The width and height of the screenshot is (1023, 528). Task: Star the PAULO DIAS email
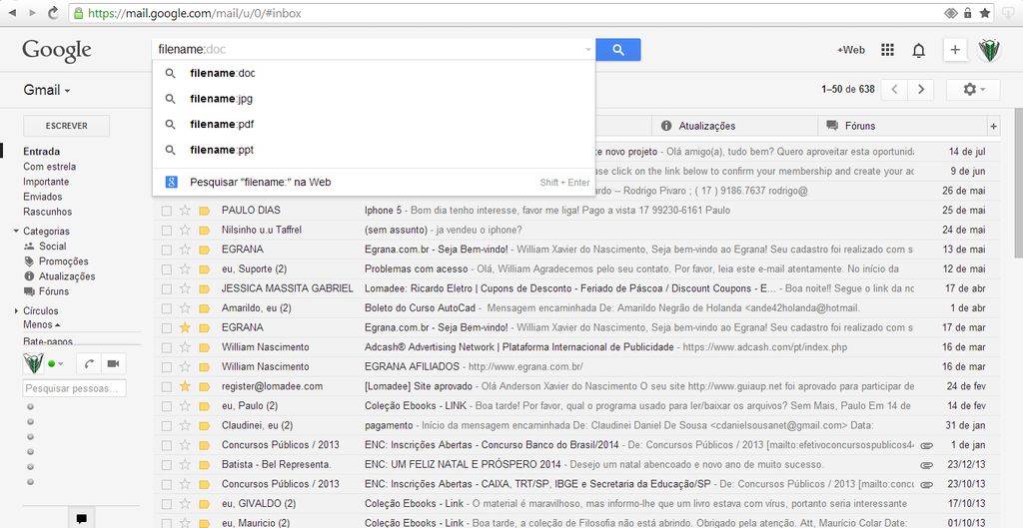(185, 211)
